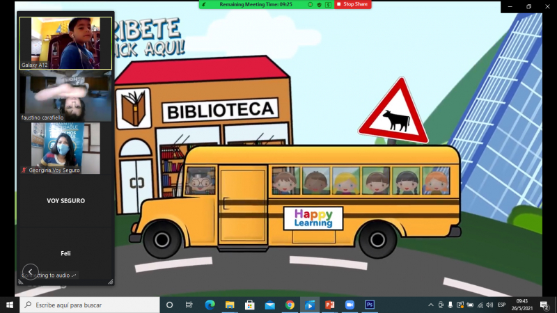Show hidden system tray icons
557x313 pixels.
[x=431, y=305]
